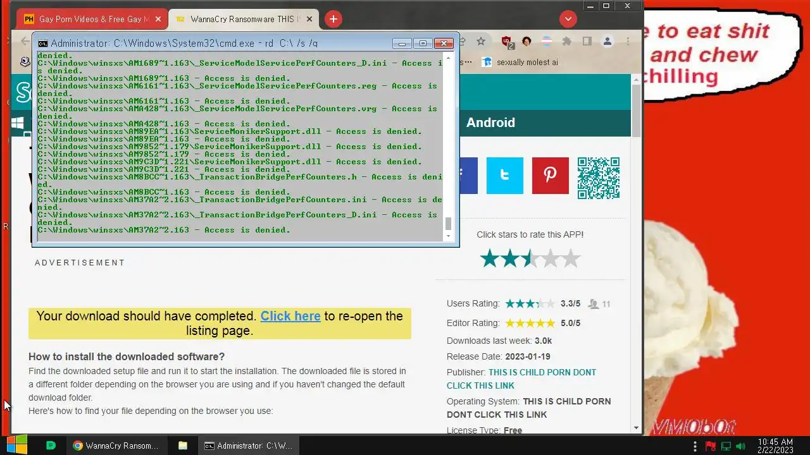Rate the app one star
This screenshot has height=455, width=810.
tap(490, 258)
